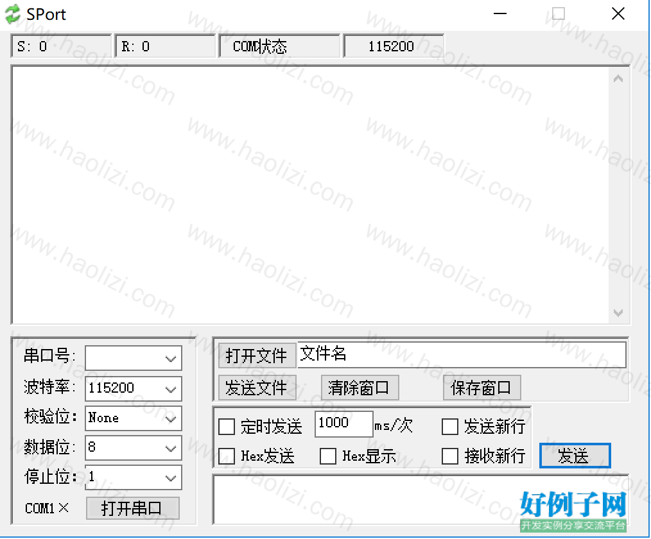Image resolution: width=651 pixels, height=539 pixels.
Task: Click the 1000 ms interval input field
Action: [x=343, y=424]
